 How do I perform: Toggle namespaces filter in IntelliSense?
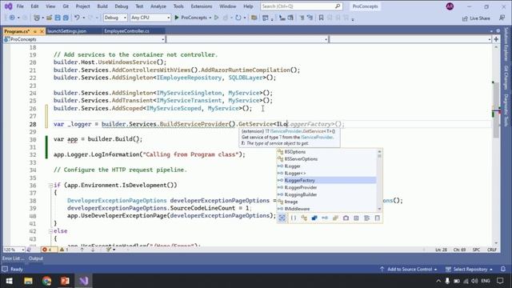pyautogui.click(x=294, y=218)
